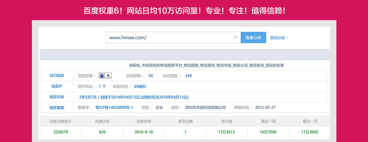This screenshot has width=368, height=142.
Task: Click company name 深圳市禾嘉科技有限公司
Action: (205, 107)
